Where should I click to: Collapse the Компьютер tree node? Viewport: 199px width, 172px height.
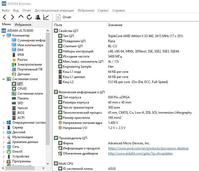tap(4, 35)
